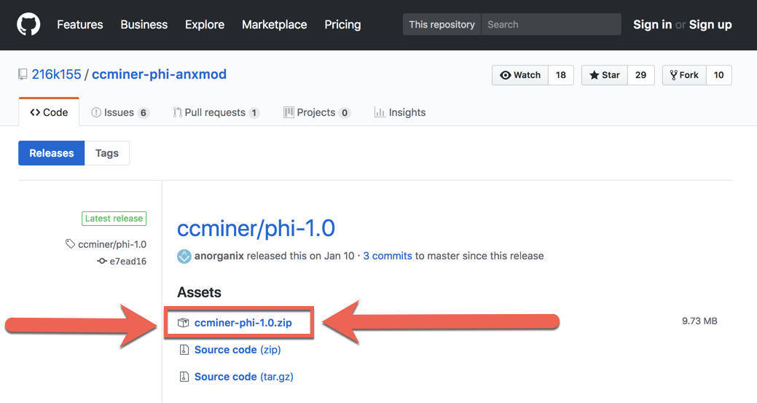
Task: Click the GitHub Octocat logo
Action: (x=28, y=25)
